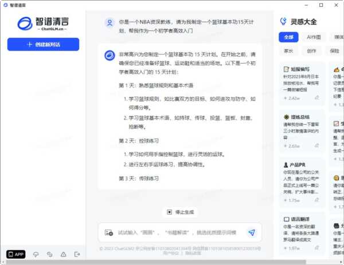Open the 短报编写 prompt card

coord(302,83)
